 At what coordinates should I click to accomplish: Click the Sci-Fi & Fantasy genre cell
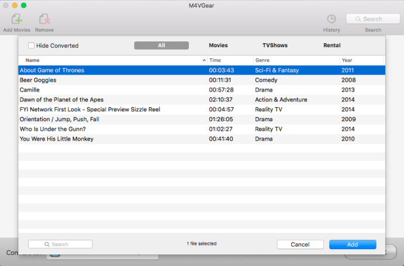coord(277,70)
